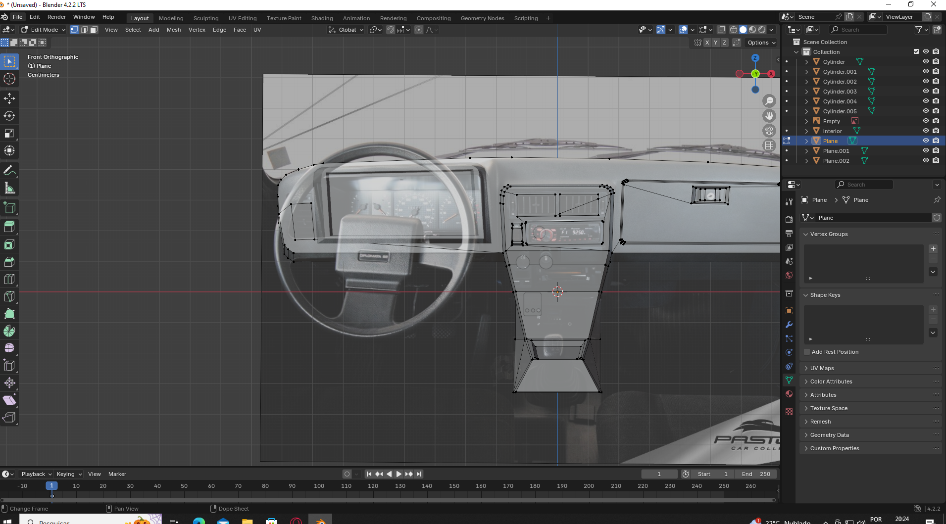The width and height of the screenshot is (946, 524).
Task: Open the Mesh menu
Action: click(x=173, y=30)
